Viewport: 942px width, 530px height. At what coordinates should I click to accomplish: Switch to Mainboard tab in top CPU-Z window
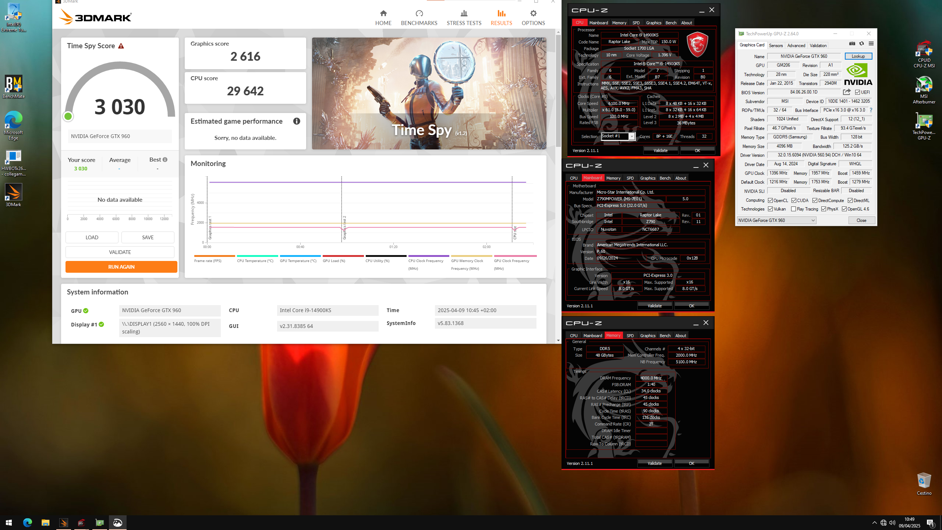click(599, 23)
